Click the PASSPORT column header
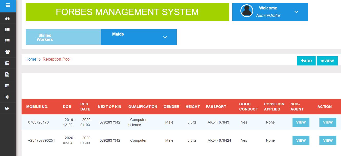Image resolution: width=341 pixels, height=156 pixels. coord(216,107)
